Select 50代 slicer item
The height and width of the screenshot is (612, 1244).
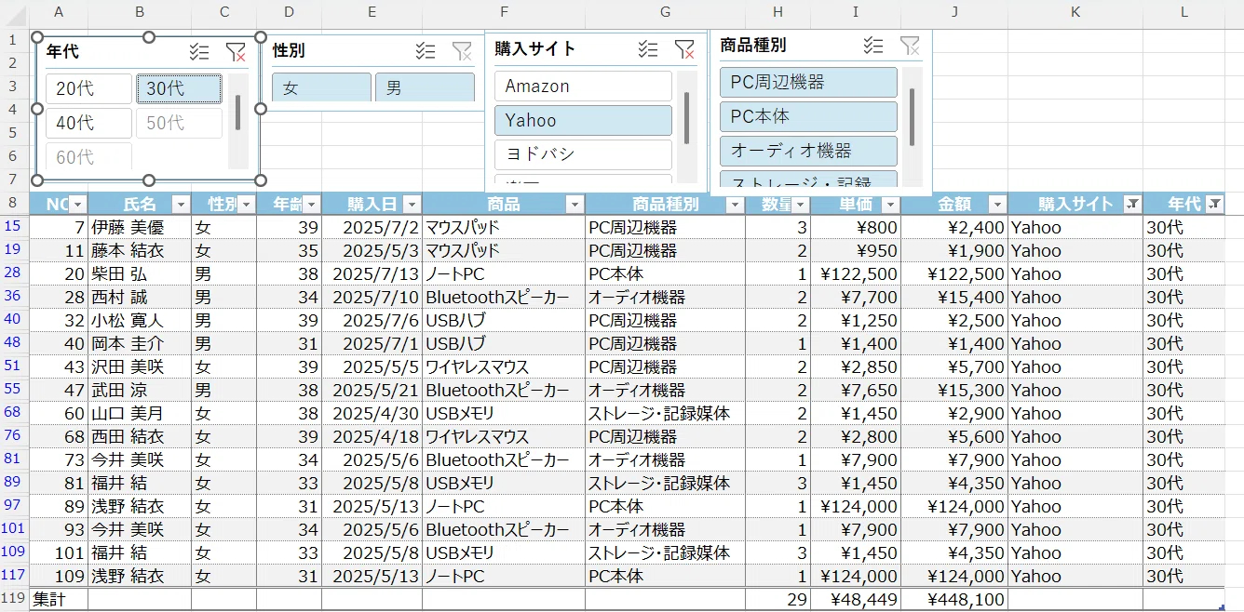[179, 123]
